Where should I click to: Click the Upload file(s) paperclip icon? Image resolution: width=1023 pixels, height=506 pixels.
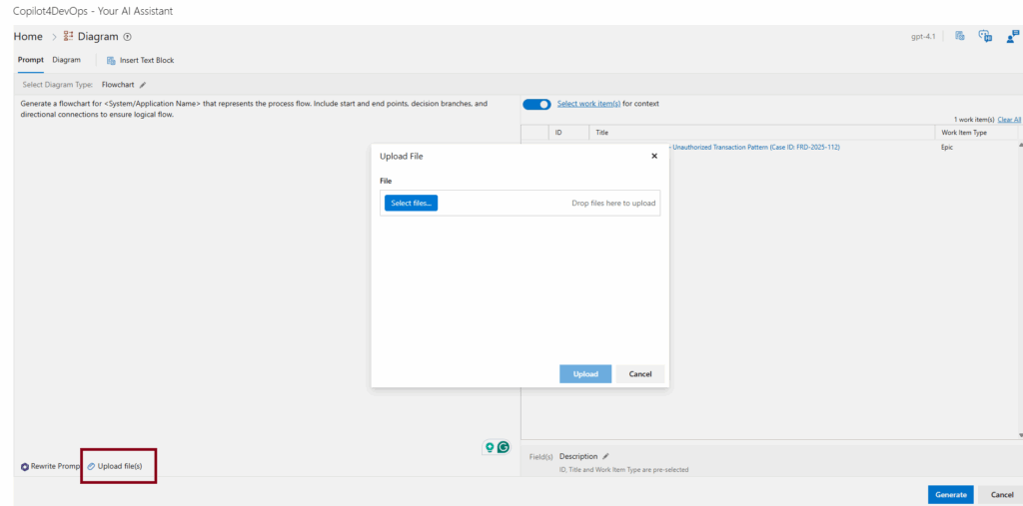[91, 466]
